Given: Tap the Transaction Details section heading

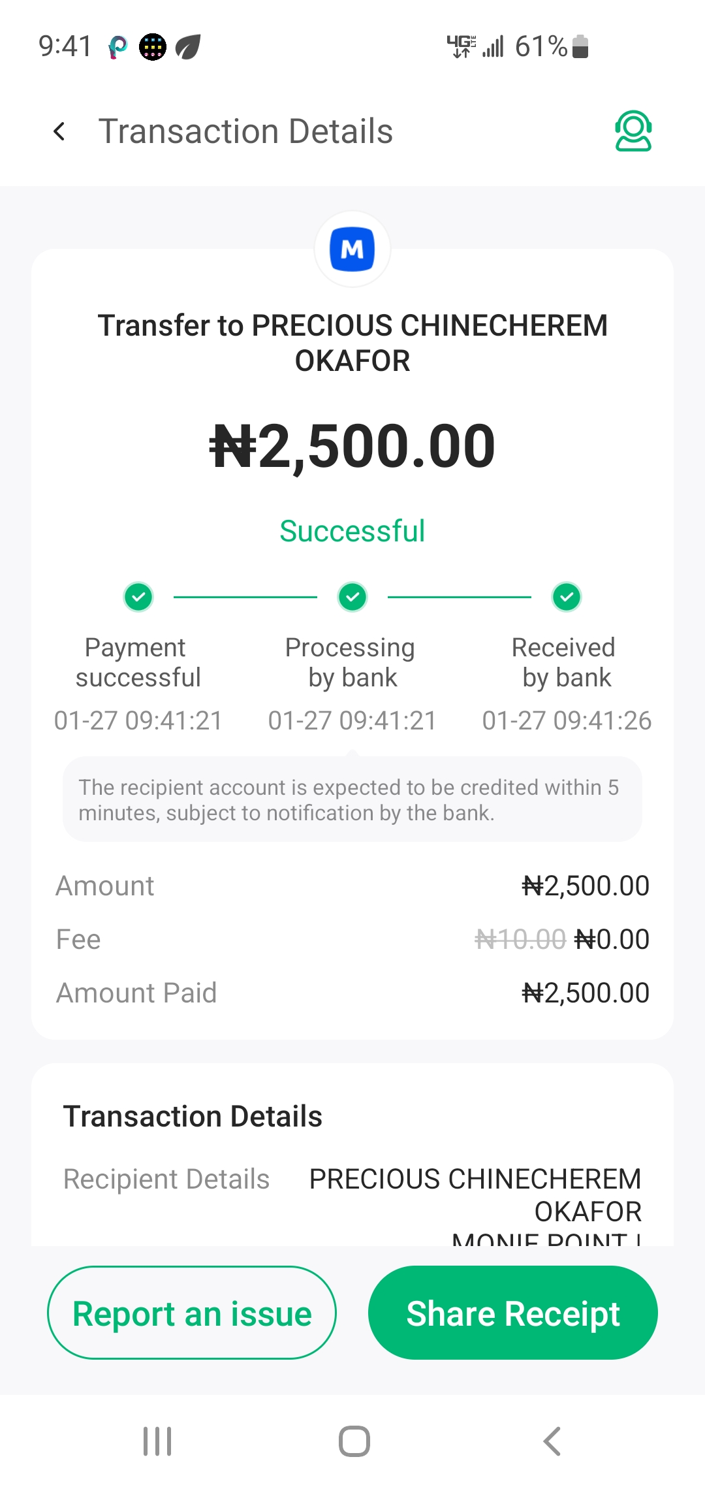Looking at the screenshot, I should pyautogui.click(x=193, y=1117).
